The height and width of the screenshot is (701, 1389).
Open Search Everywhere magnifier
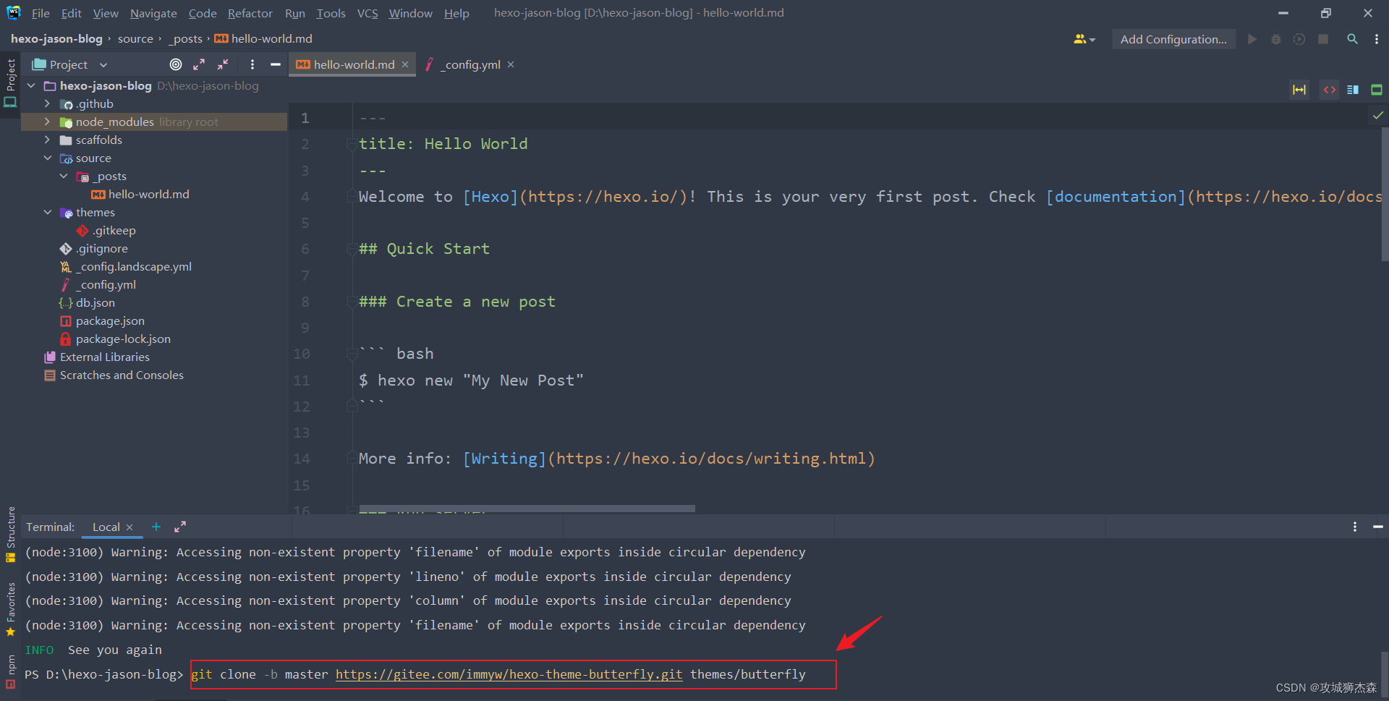click(x=1352, y=39)
